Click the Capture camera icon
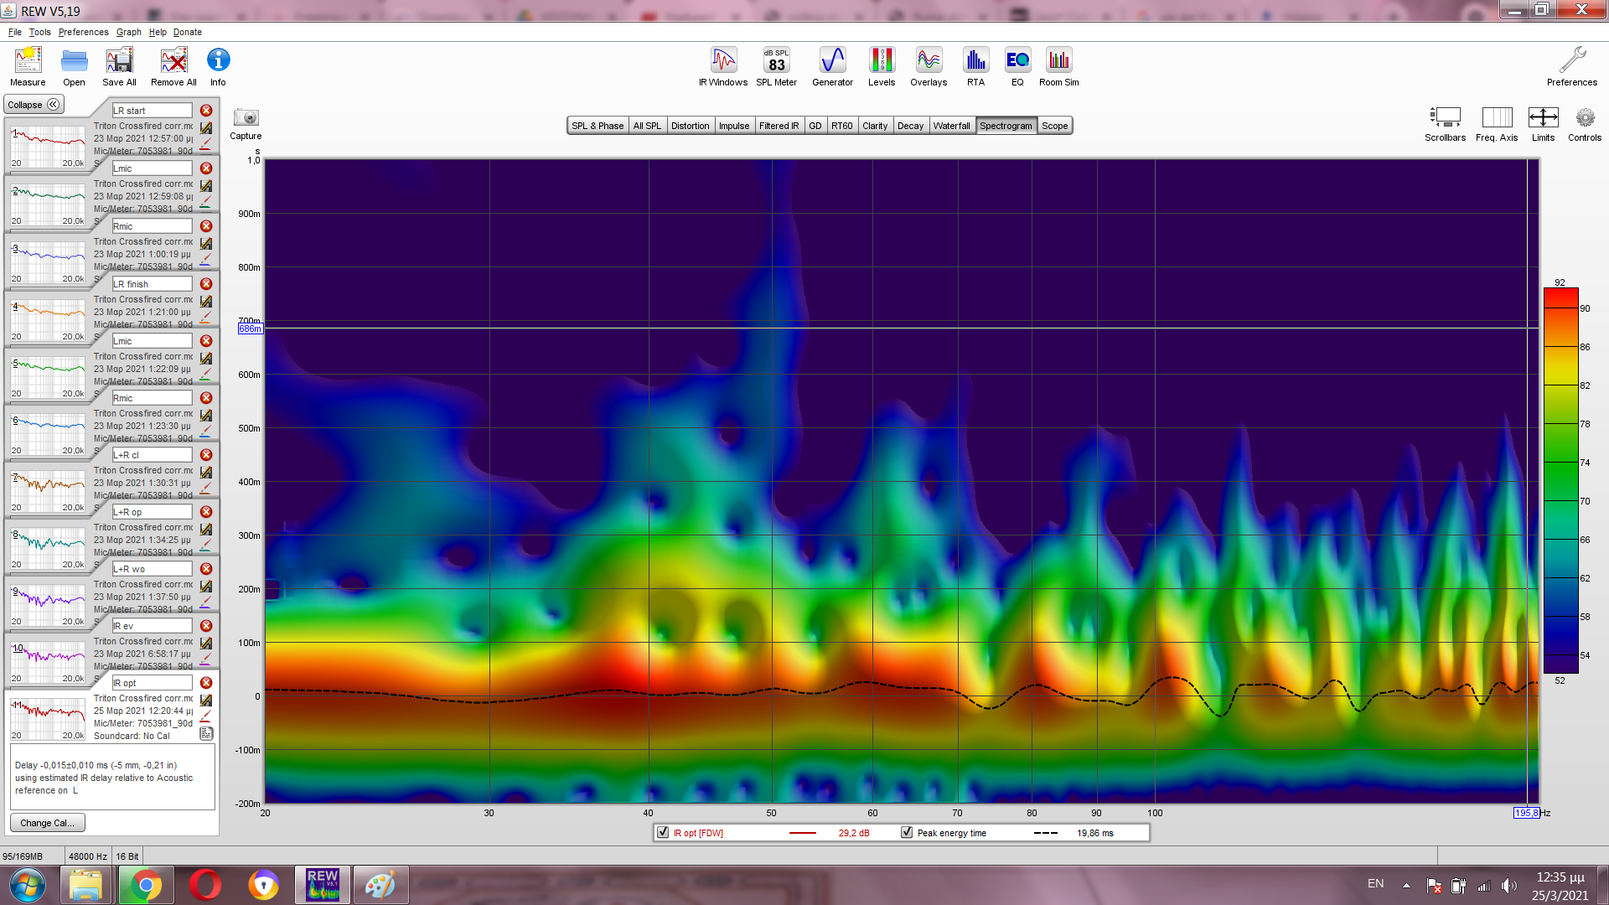This screenshot has height=905, width=1609. pyautogui.click(x=246, y=118)
